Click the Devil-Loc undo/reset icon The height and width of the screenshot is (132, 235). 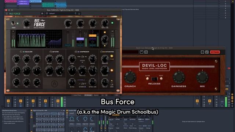point(146,52)
